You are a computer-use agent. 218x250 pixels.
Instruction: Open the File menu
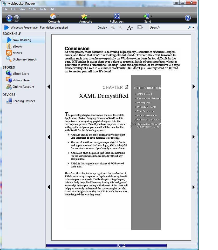point(5,9)
